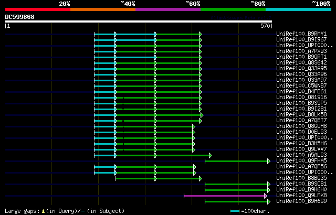Open subject UniRef100_B9H6H0

301,190
